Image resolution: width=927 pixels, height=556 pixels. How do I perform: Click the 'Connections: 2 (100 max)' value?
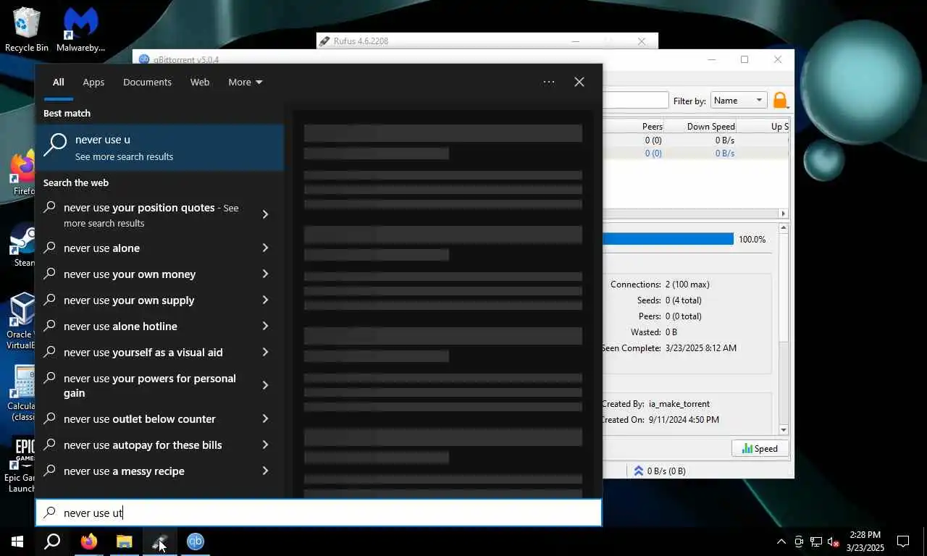687,285
